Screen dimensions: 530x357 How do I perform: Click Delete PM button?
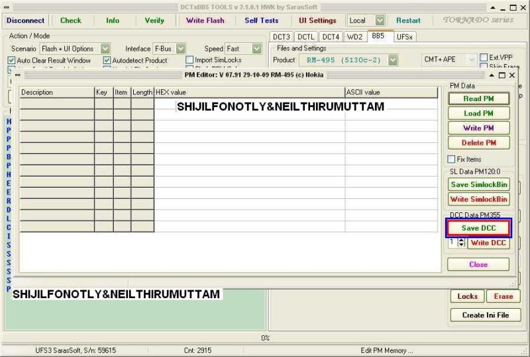coord(478,143)
